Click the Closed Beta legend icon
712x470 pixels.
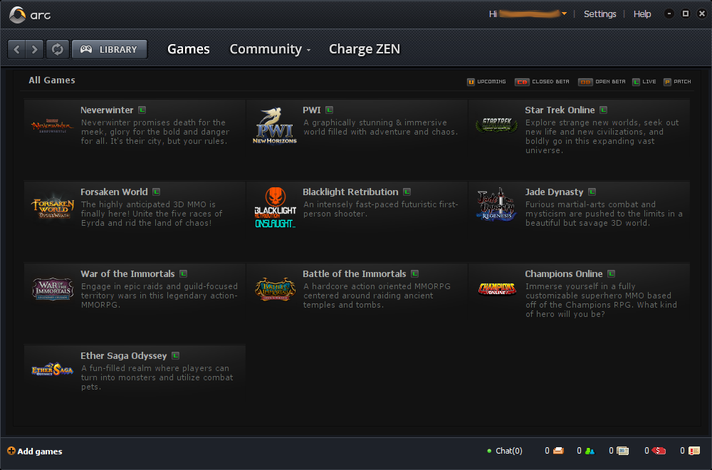tap(522, 82)
